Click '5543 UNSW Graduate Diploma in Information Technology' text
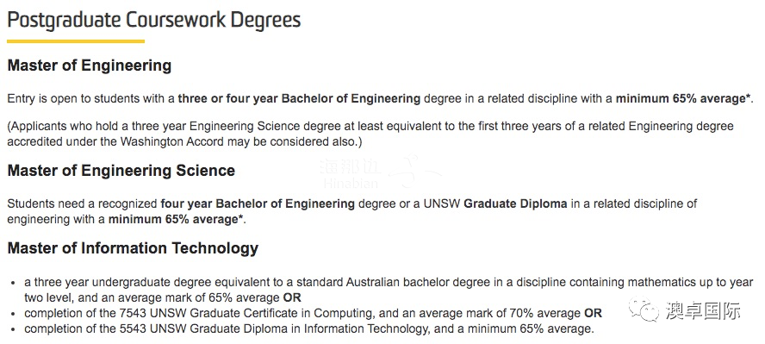 273,328
